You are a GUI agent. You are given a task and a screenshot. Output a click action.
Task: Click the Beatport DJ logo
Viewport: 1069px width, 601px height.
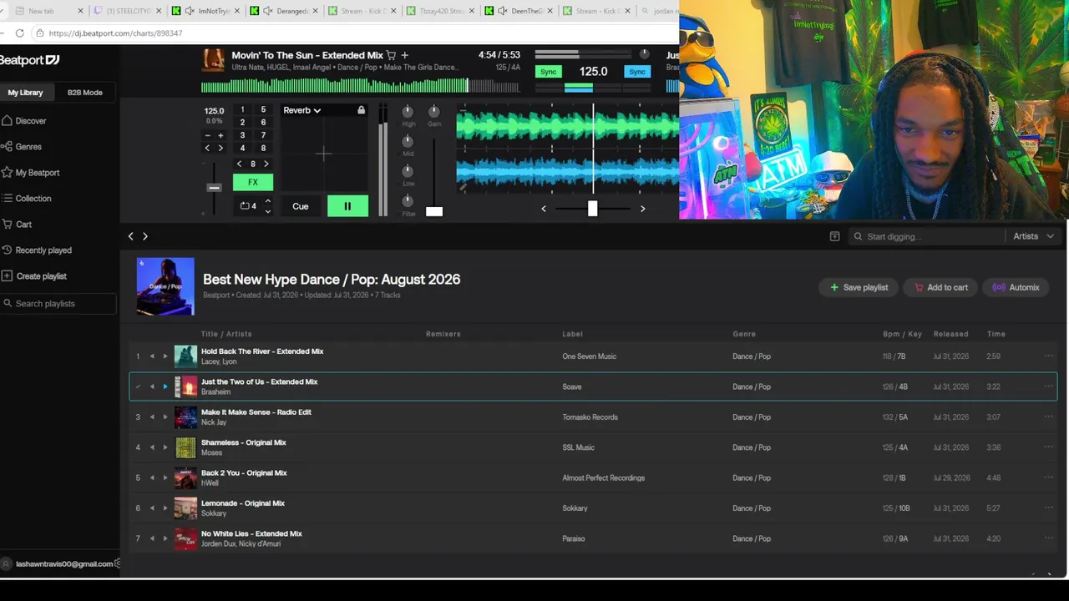29,60
